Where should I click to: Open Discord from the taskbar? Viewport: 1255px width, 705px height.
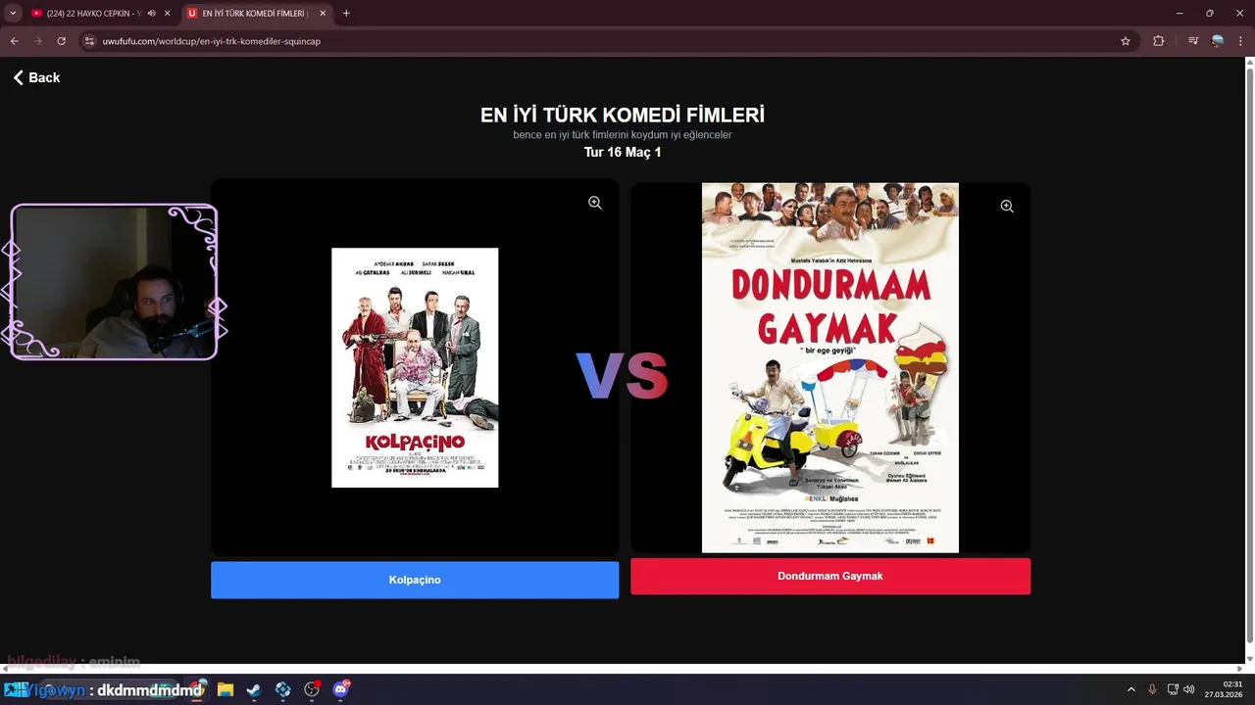341,689
